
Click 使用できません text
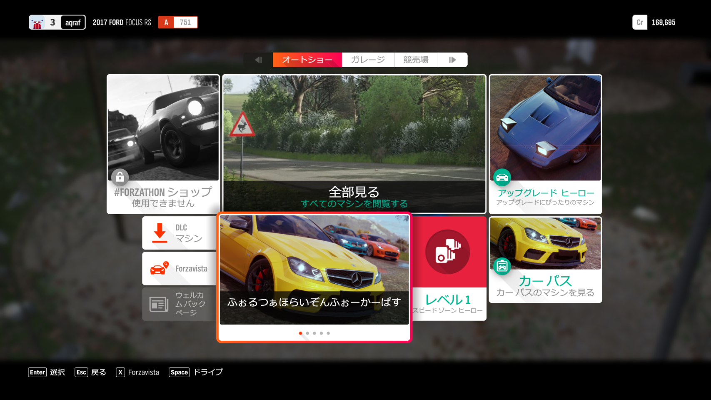[163, 203]
